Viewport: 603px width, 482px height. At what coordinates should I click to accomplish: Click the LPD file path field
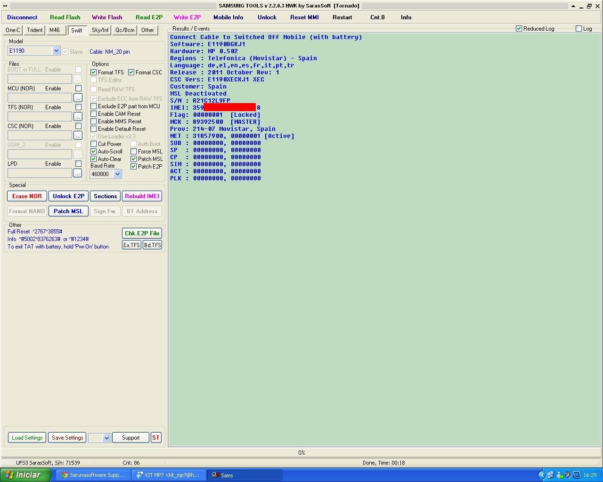coord(40,173)
